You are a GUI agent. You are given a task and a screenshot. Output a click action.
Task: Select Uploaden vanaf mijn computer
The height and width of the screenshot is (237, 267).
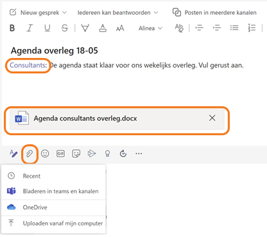tap(53, 223)
